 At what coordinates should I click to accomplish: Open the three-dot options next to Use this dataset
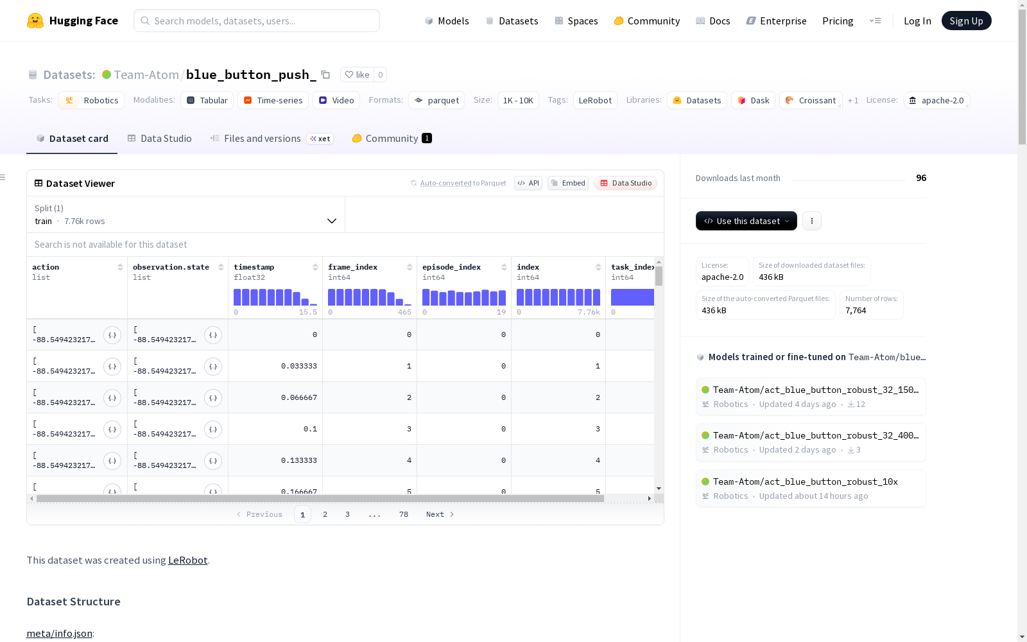coord(812,221)
